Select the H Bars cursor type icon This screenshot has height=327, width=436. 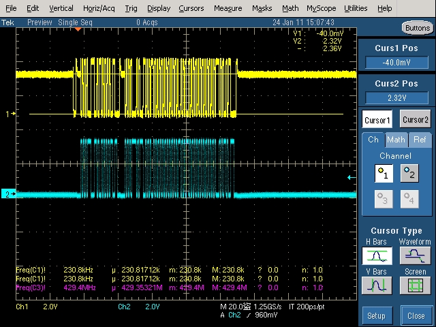pos(377,256)
